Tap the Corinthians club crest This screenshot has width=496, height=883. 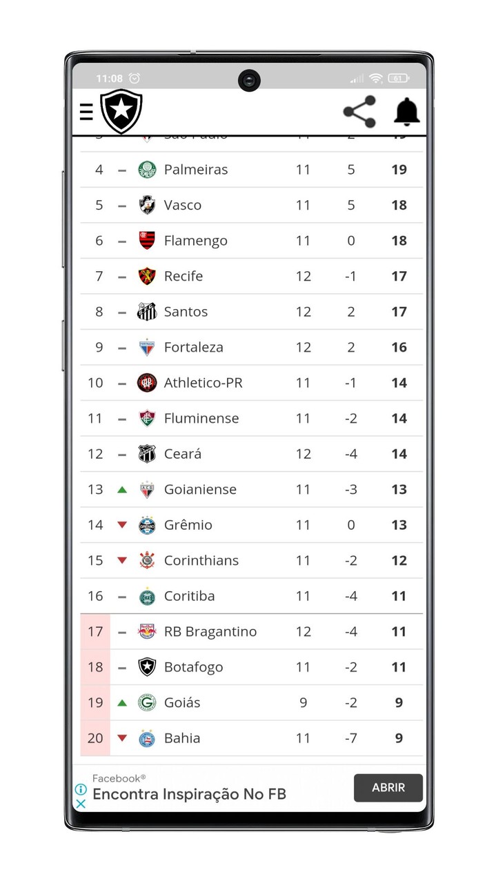pos(147,561)
